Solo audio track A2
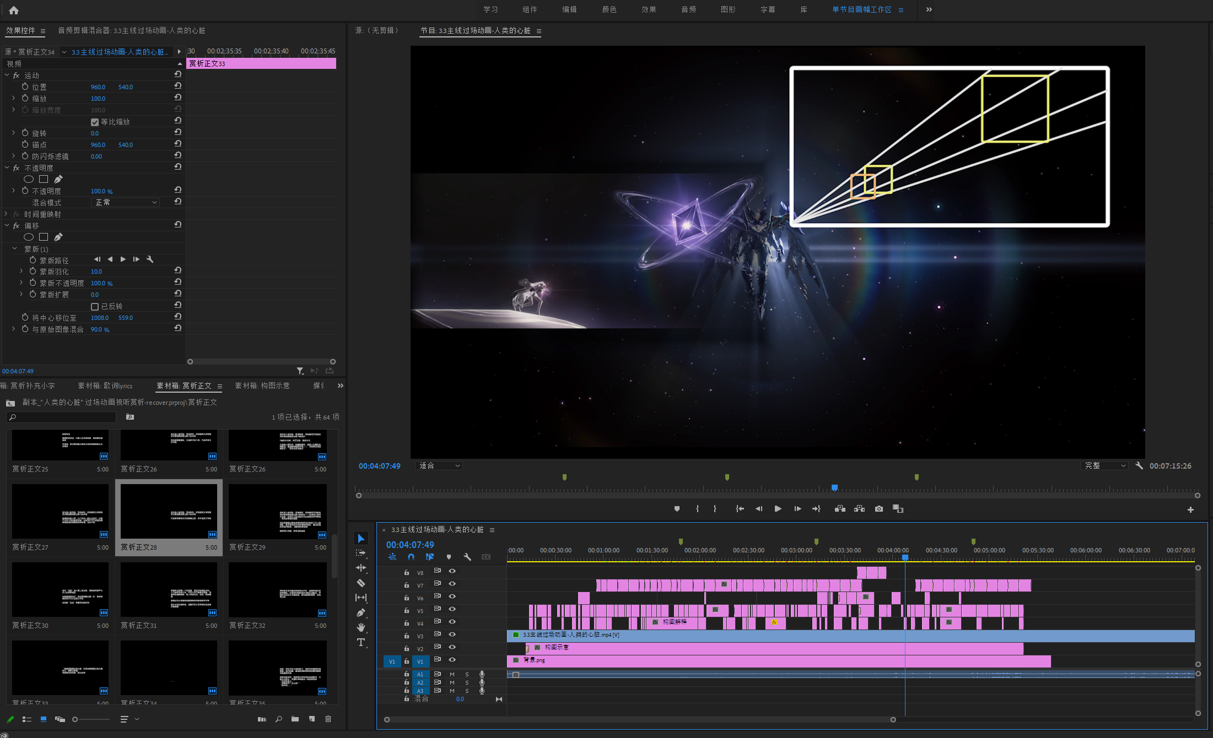The width and height of the screenshot is (1213, 738). tap(467, 682)
